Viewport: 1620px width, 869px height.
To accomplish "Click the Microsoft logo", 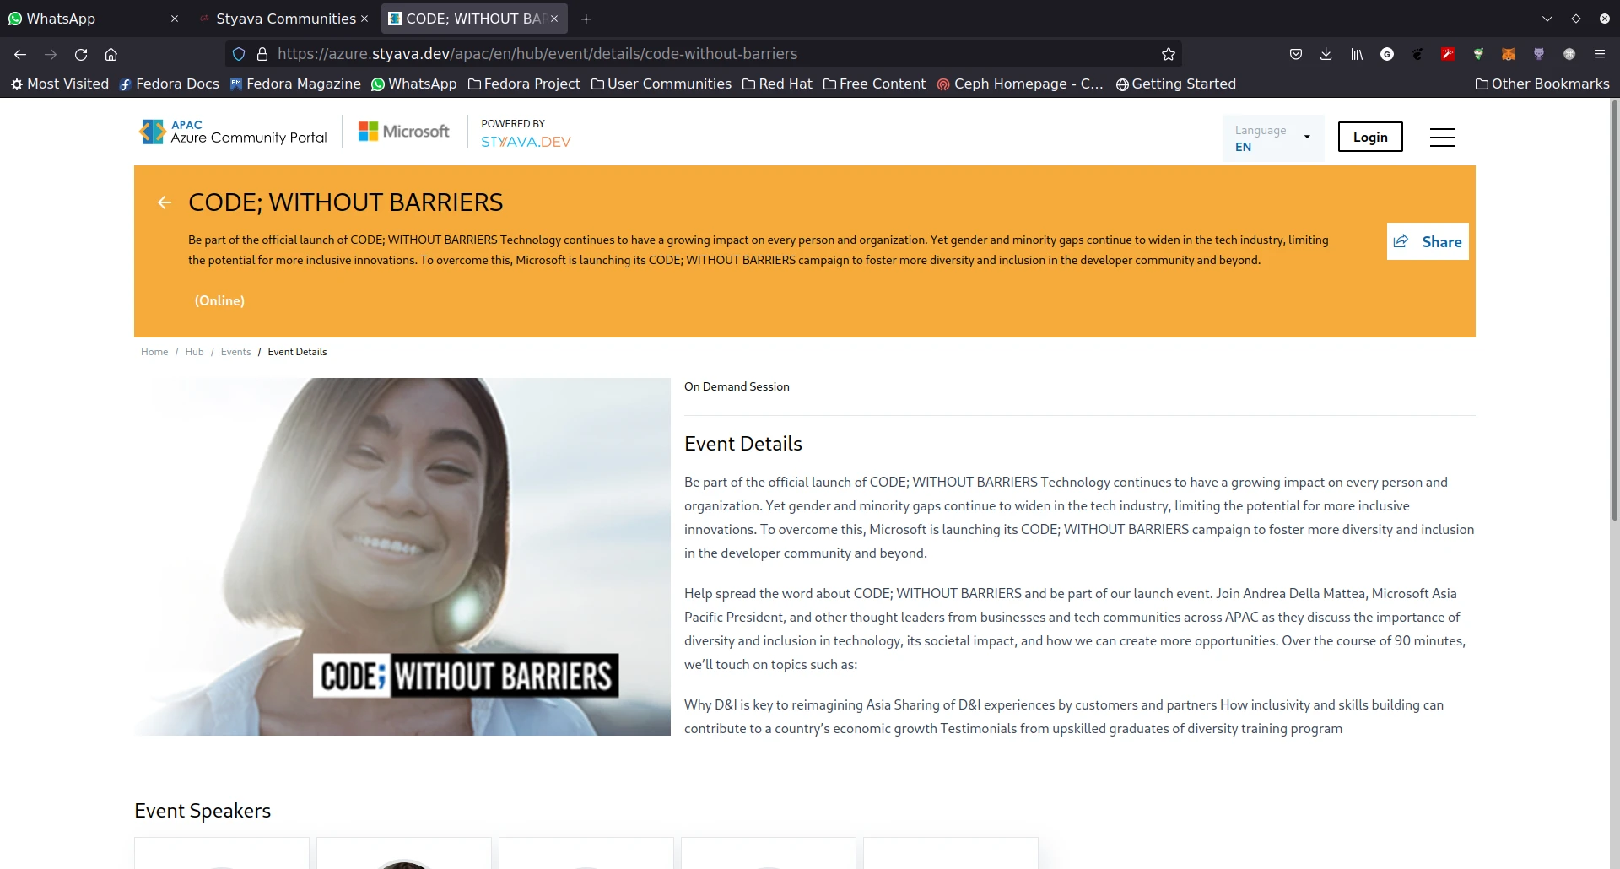I will (x=404, y=132).
